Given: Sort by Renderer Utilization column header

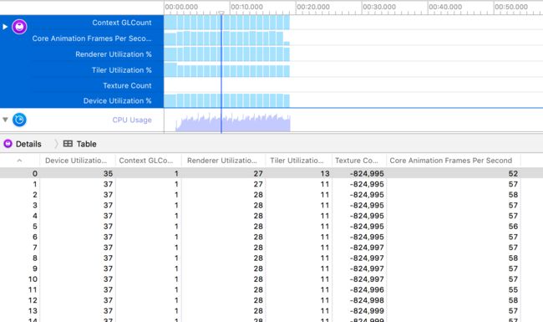Looking at the screenshot, I should click(222, 161).
